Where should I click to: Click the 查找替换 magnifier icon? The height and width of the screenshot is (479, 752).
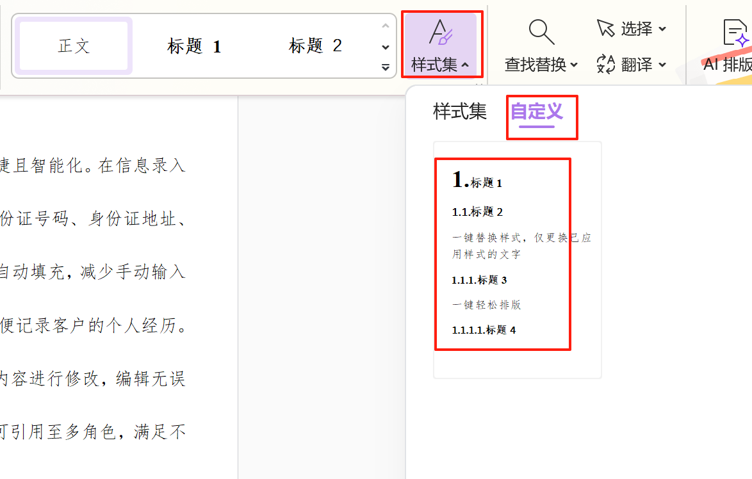click(541, 33)
